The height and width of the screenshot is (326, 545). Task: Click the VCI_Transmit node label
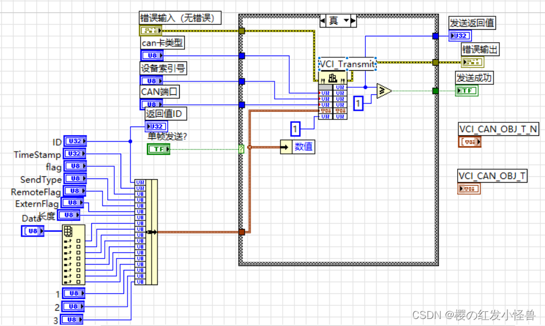point(347,64)
